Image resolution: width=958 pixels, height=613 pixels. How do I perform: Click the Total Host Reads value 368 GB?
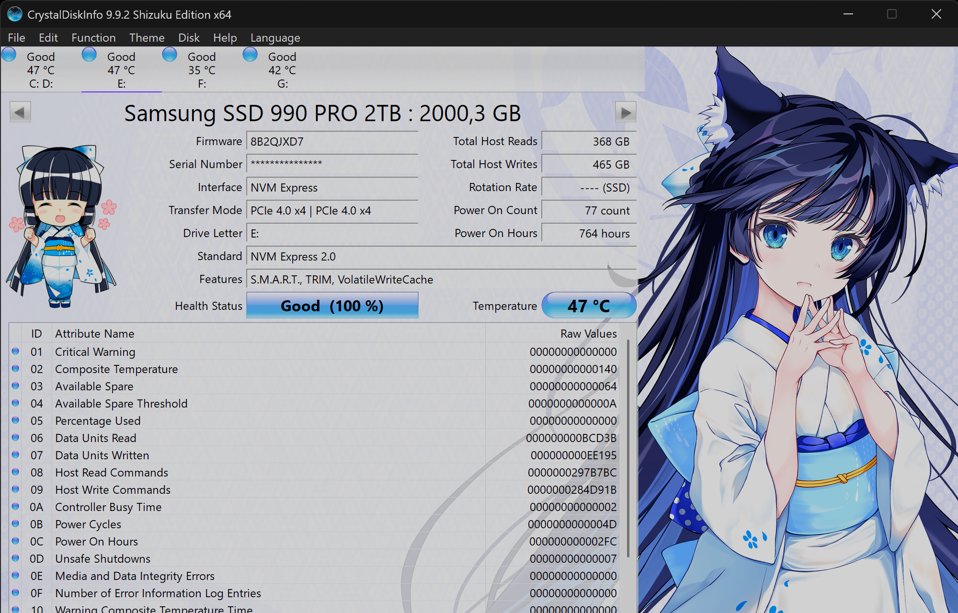click(x=589, y=142)
